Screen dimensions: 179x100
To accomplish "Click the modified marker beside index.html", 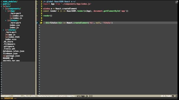I will pyautogui.click(x=7, y=37).
